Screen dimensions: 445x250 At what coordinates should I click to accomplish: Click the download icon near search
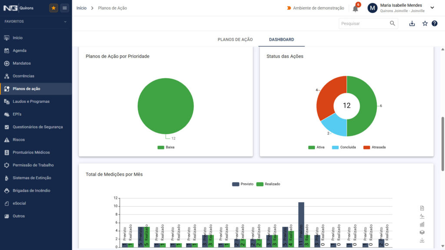click(x=412, y=23)
